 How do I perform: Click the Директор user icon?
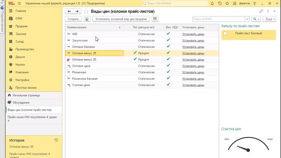(234, 4)
